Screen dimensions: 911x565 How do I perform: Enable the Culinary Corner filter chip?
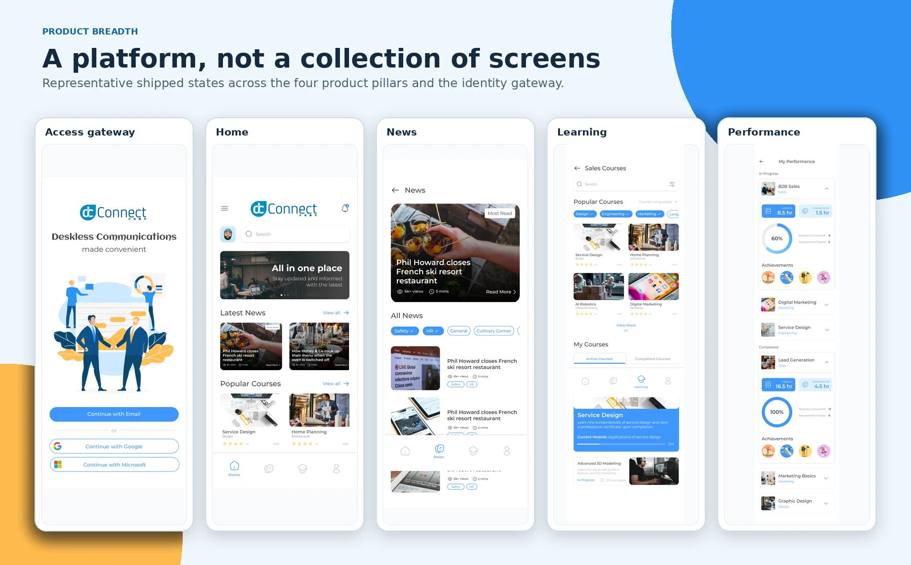coord(494,331)
